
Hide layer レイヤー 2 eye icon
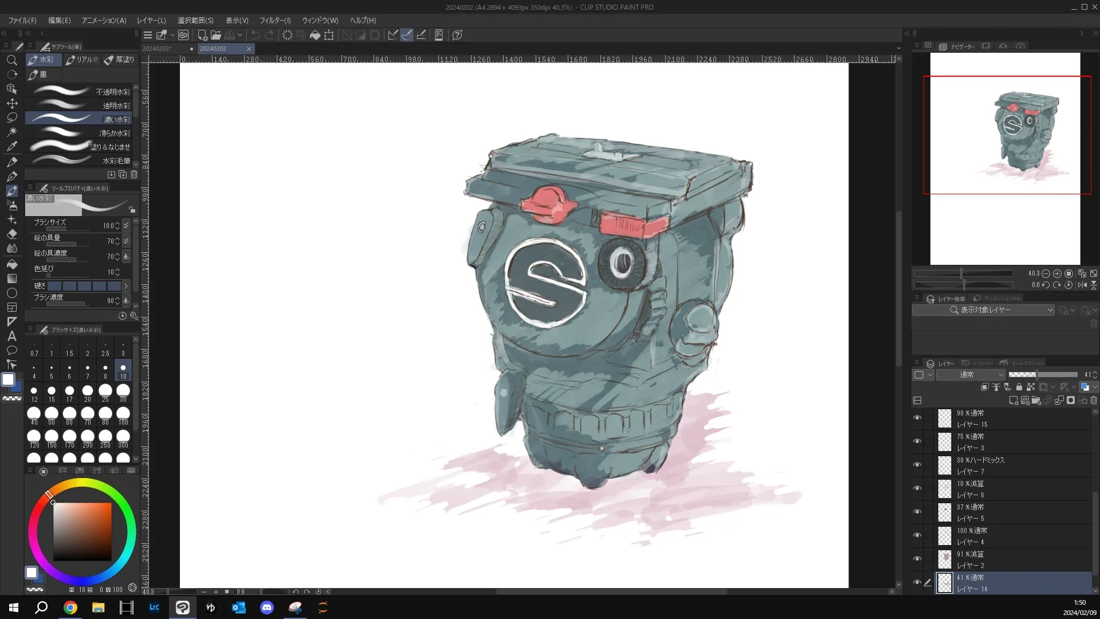[917, 559]
